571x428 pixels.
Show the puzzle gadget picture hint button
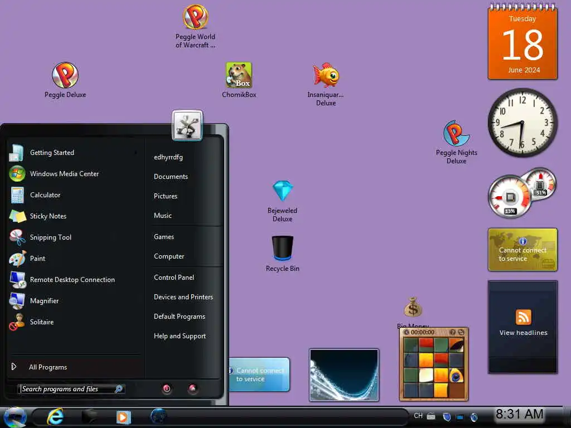453,332
